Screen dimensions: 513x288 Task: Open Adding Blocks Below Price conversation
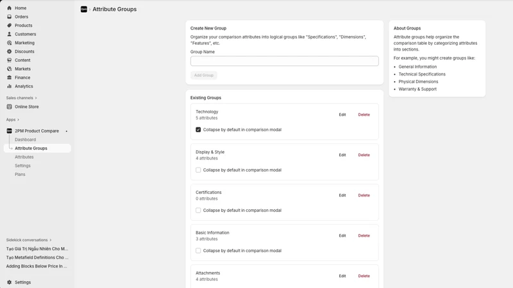click(37, 266)
